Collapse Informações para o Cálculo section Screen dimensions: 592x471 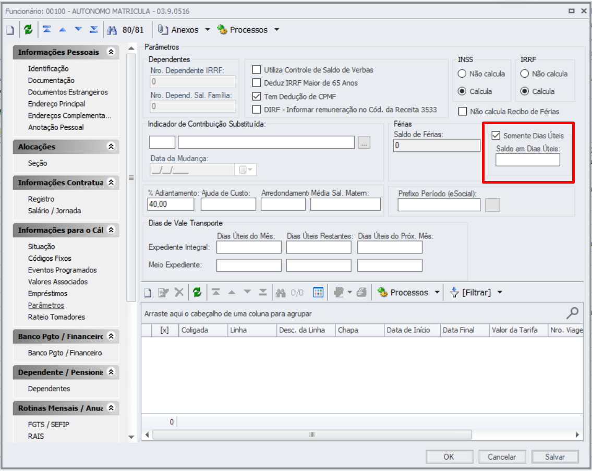[x=111, y=230]
